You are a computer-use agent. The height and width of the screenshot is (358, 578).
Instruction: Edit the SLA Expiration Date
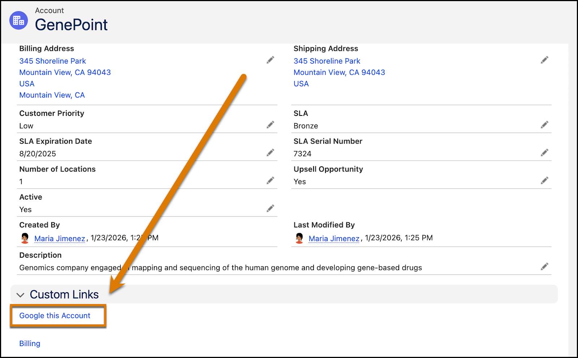pyautogui.click(x=270, y=153)
